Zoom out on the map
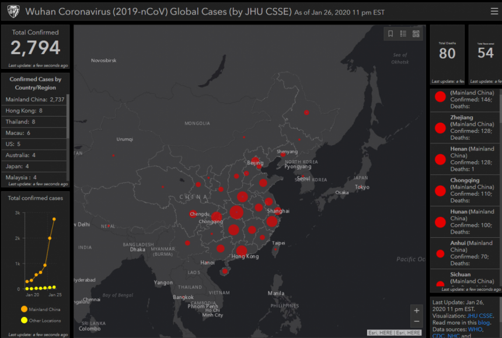This screenshot has width=502, height=338. point(416,322)
